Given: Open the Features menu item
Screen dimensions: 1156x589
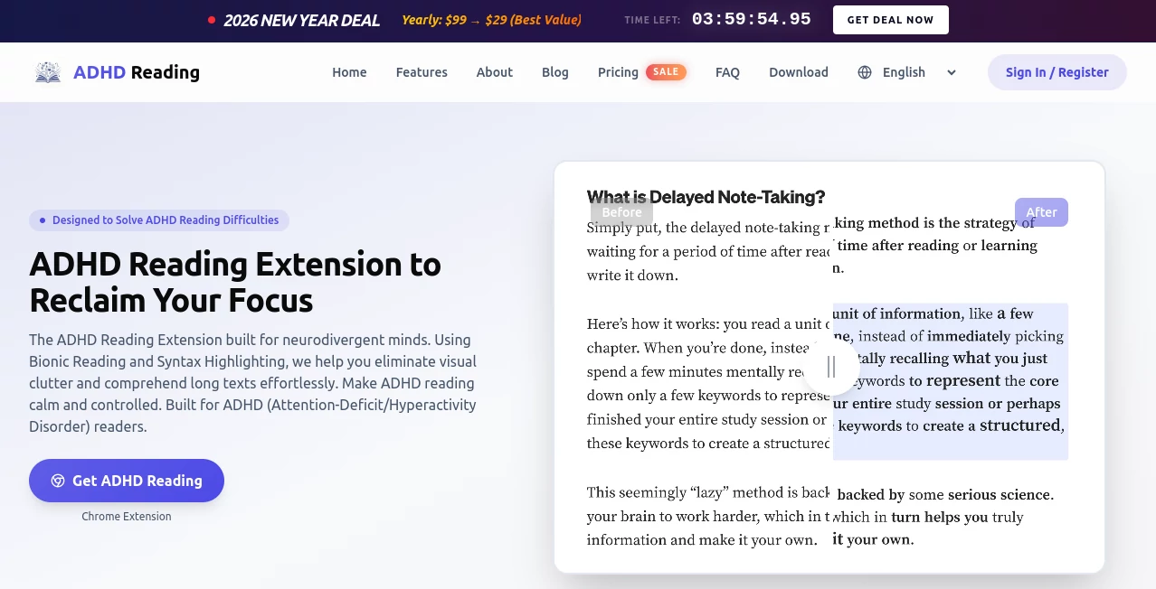Looking at the screenshot, I should pos(422,72).
